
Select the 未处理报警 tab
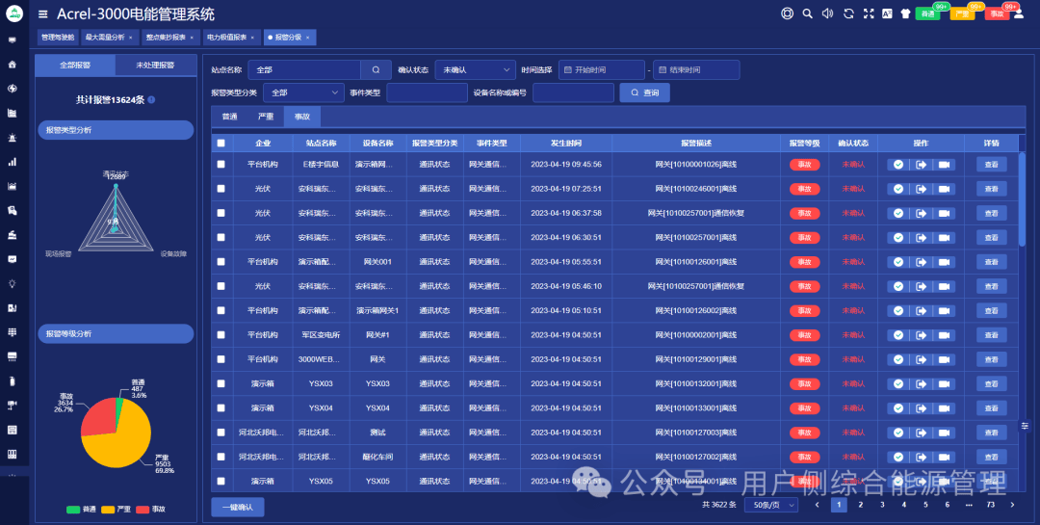[x=155, y=66]
